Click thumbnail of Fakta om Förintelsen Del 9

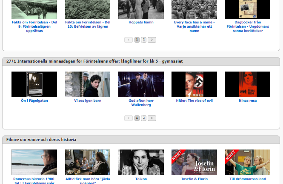tap(34, 9)
